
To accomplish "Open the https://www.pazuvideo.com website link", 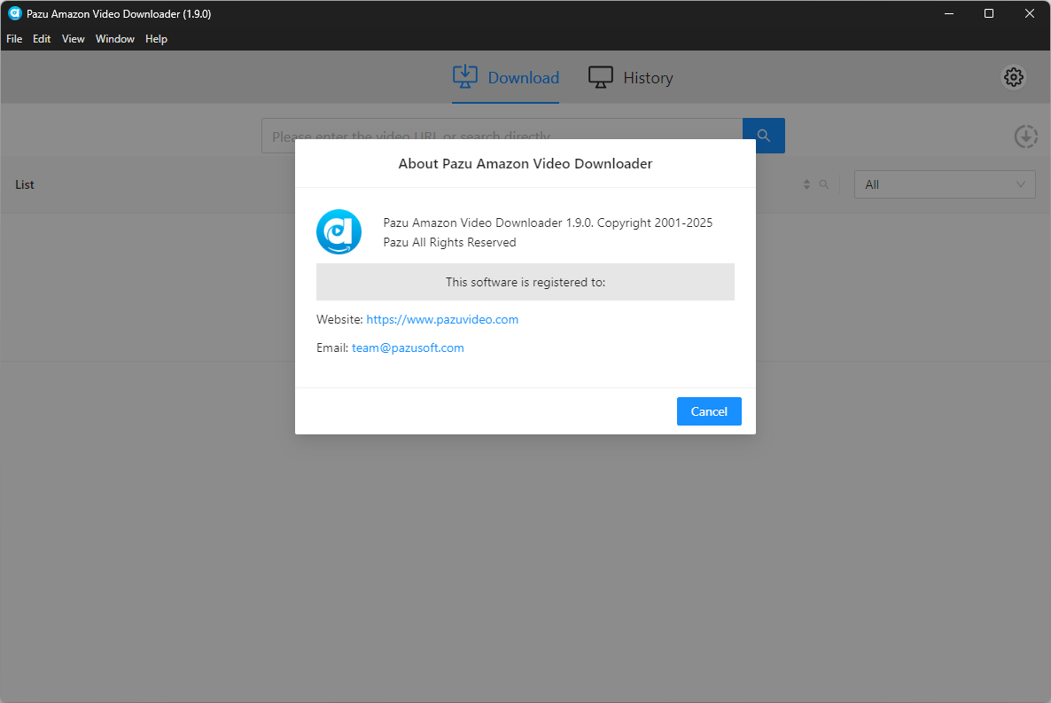I will tap(442, 319).
